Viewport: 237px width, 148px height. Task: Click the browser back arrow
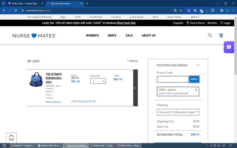click(x=4, y=10)
